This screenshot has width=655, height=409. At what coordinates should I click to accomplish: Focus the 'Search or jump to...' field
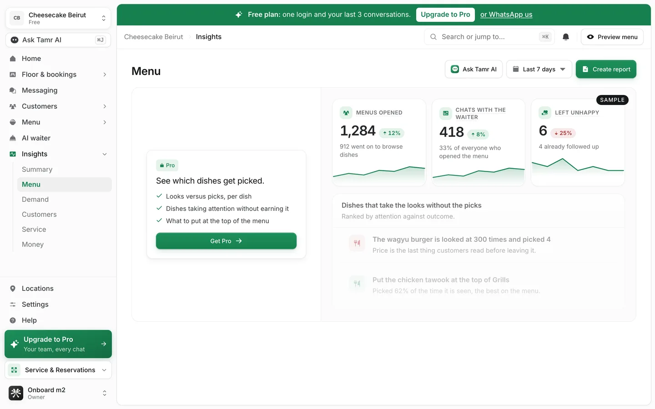[x=489, y=37]
